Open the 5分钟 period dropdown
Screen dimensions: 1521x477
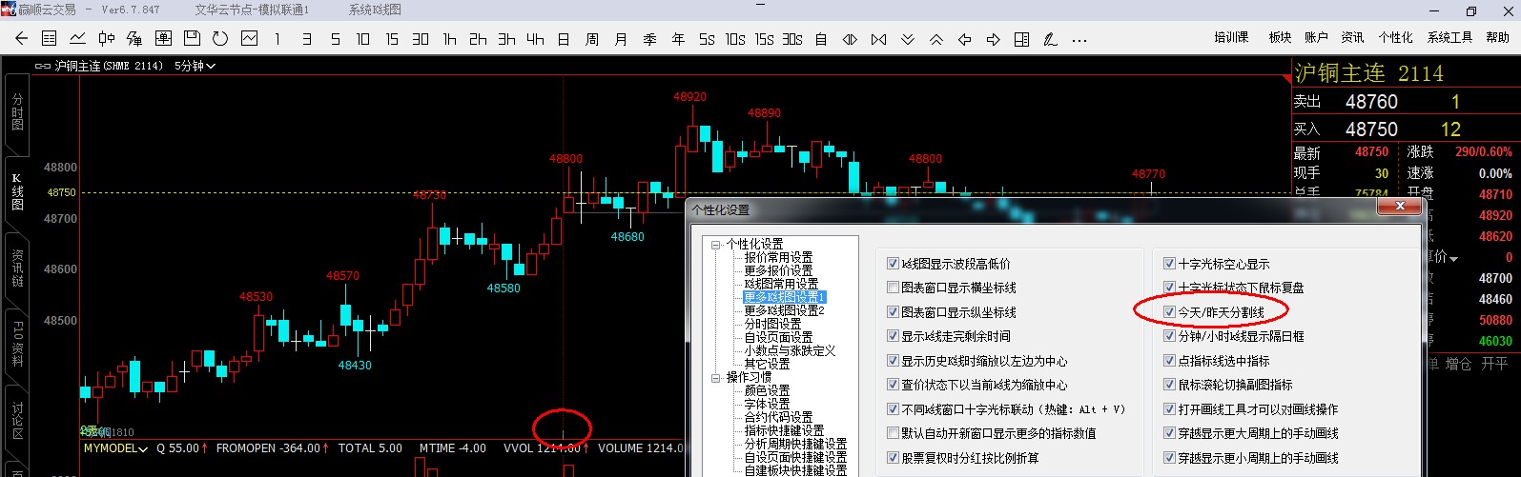[195, 66]
